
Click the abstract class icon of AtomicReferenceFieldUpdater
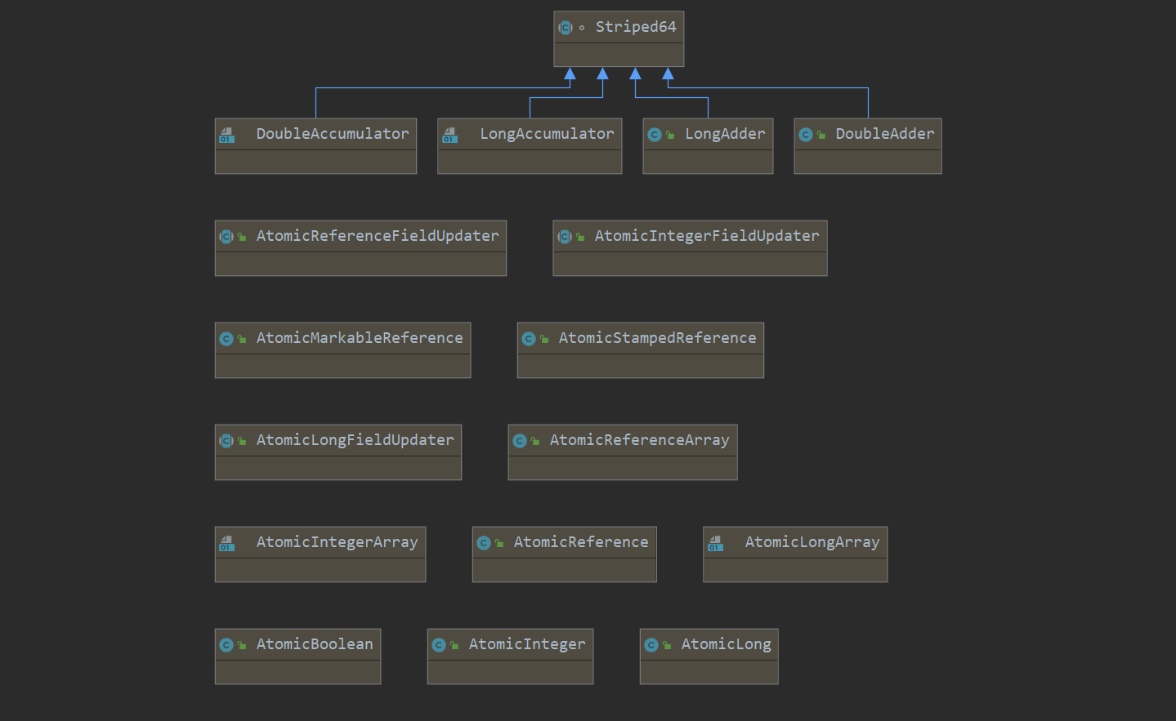pos(226,237)
